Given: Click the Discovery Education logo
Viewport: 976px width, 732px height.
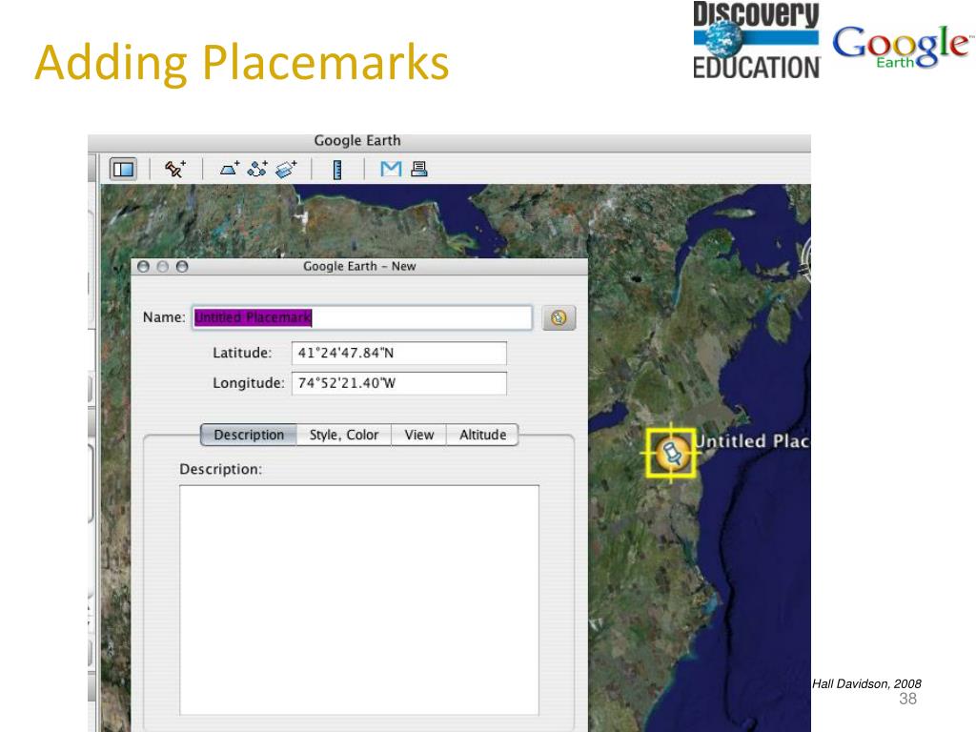Looking at the screenshot, I should tap(757, 40).
